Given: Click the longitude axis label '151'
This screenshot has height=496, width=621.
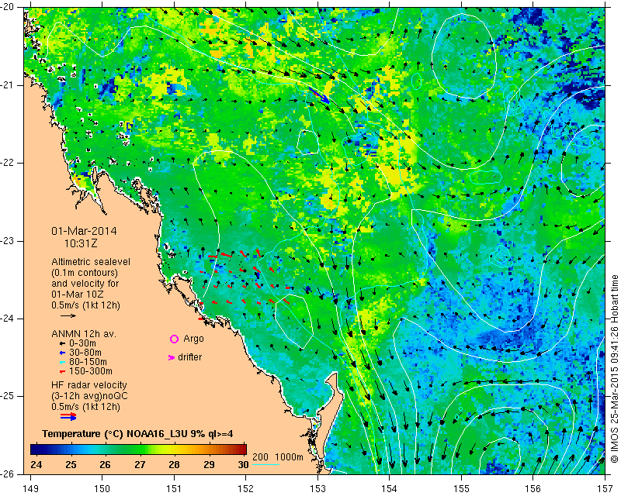Looking at the screenshot, I should tap(174, 488).
